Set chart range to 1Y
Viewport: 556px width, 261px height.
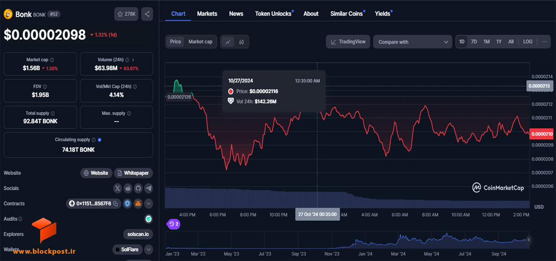click(499, 42)
